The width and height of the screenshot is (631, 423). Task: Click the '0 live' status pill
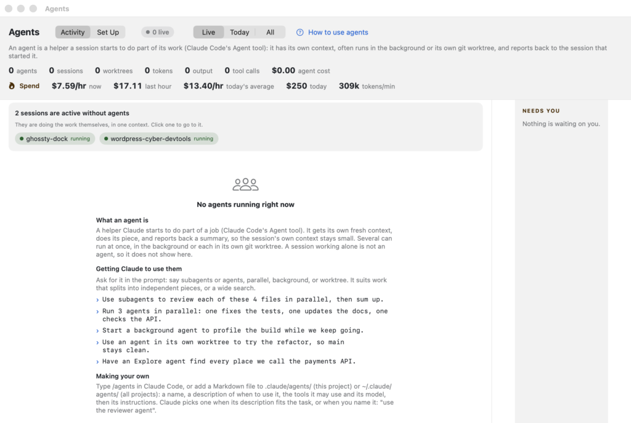pyautogui.click(x=157, y=32)
